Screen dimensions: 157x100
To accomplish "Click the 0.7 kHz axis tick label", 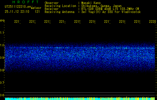I will [2, 83].
